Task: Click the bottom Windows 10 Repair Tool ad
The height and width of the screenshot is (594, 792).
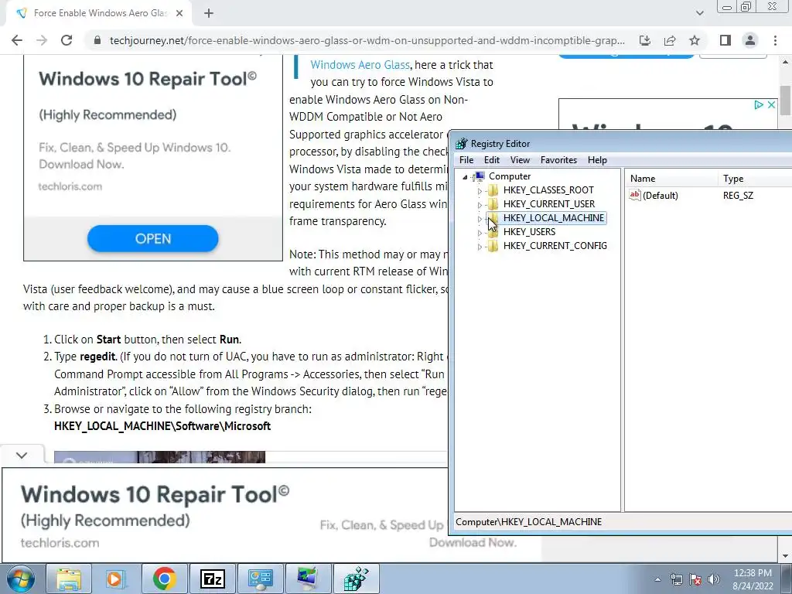Action: (224, 514)
